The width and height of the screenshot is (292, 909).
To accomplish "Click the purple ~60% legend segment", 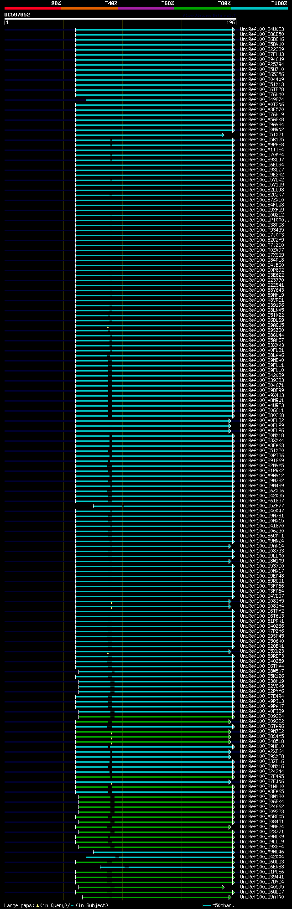I will pyautogui.click(x=146, y=8).
